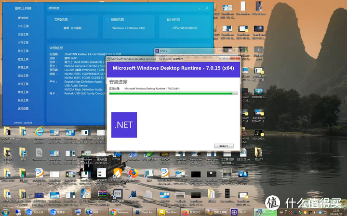
Task: Open 硬盘工具 in the left sidebar
Action: coord(23,59)
